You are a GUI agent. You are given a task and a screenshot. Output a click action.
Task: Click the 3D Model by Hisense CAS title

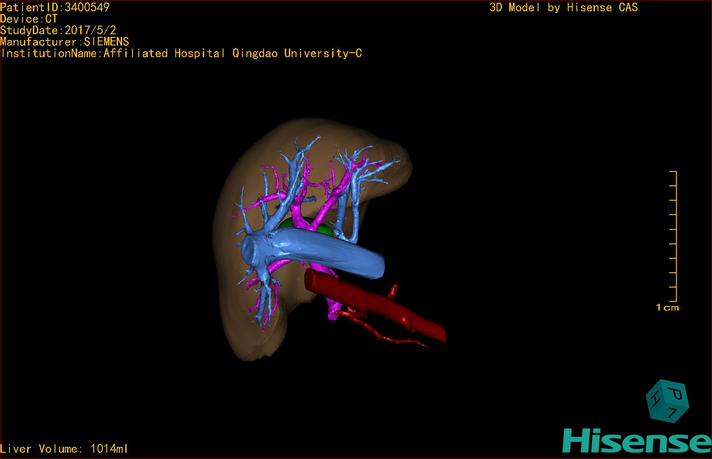[563, 8]
